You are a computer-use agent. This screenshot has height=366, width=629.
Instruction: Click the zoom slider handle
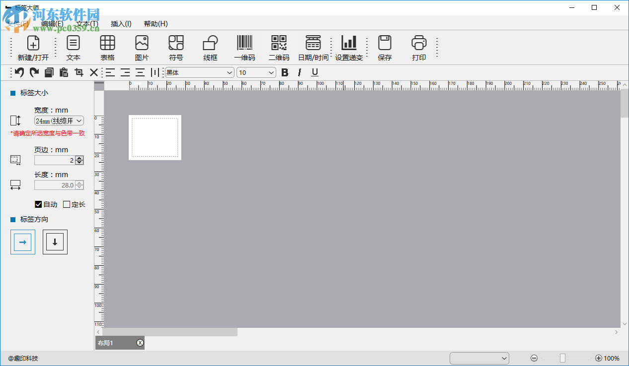[x=562, y=358]
